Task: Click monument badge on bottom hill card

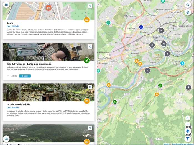Action: pos(87,142)
